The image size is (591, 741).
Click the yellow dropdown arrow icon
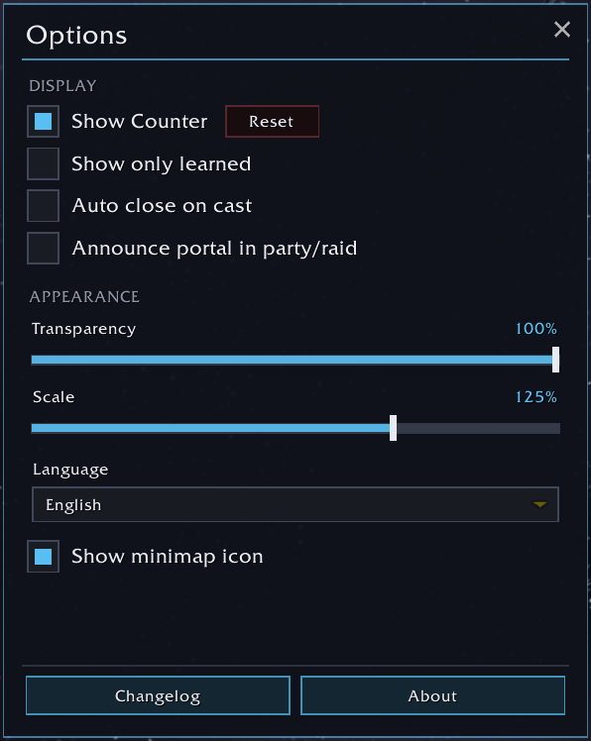coord(539,504)
